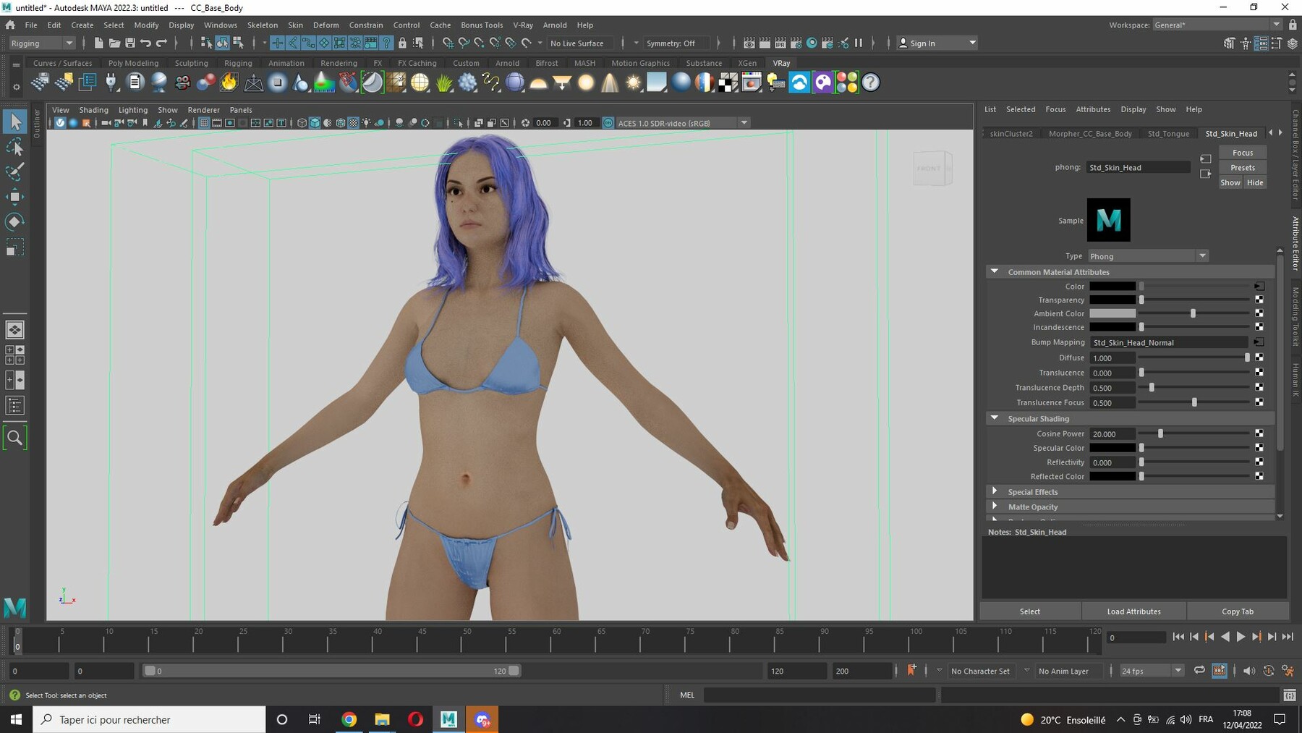The image size is (1302, 733).
Task: Click the Hide button
Action: pos(1255,182)
